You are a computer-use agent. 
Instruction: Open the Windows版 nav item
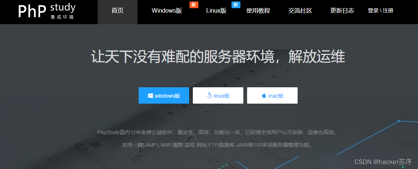pos(167,11)
